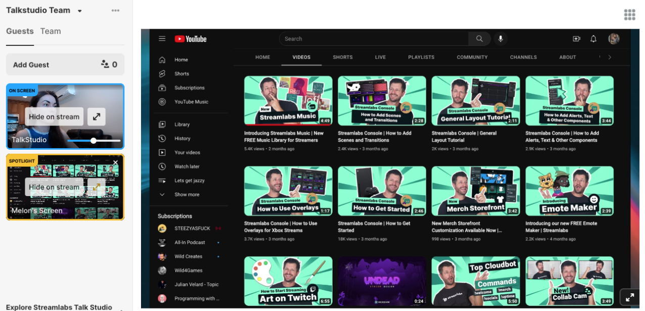The height and width of the screenshot is (311, 645).
Task: Close the Melon's Screen spotlight card
Action: (x=115, y=162)
